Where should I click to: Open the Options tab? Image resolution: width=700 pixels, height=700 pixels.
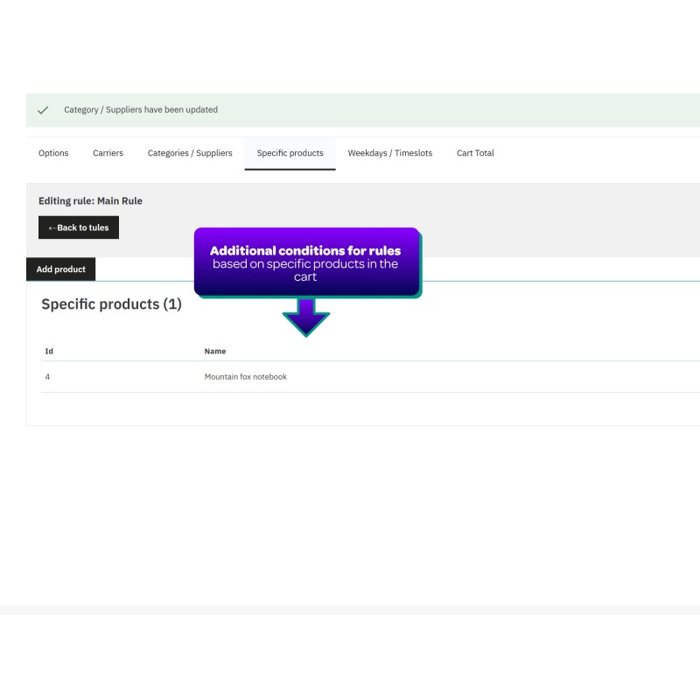tap(53, 153)
